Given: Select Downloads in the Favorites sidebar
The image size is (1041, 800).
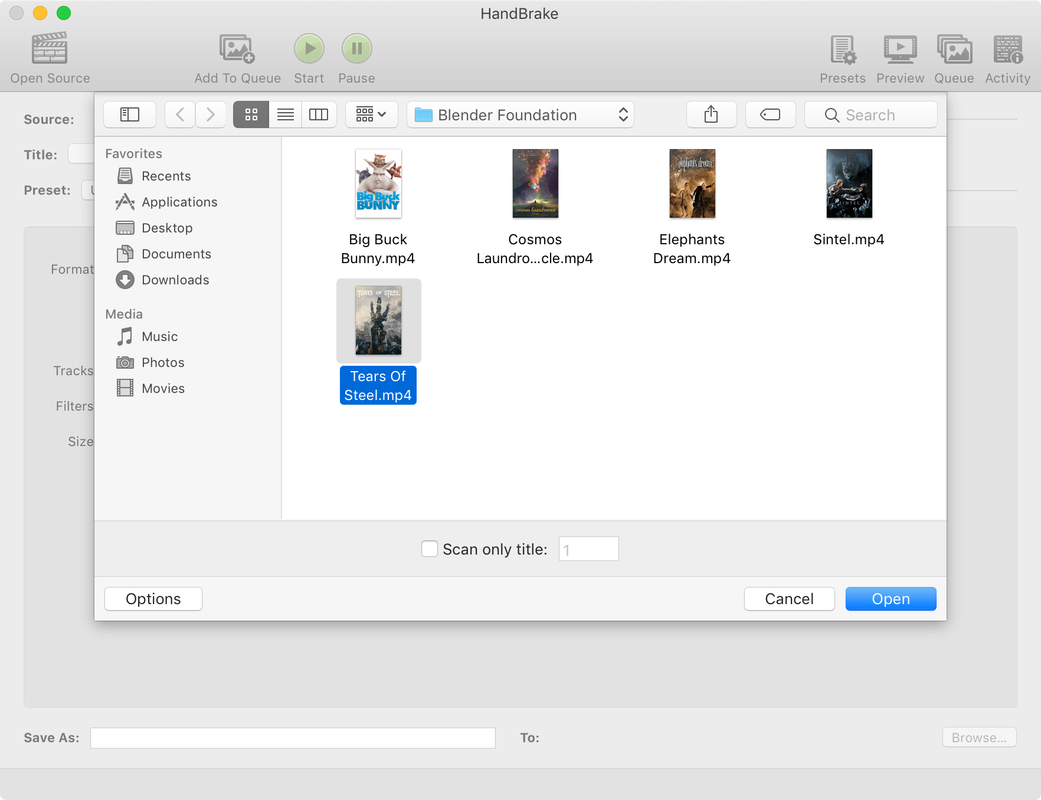Looking at the screenshot, I should [175, 280].
